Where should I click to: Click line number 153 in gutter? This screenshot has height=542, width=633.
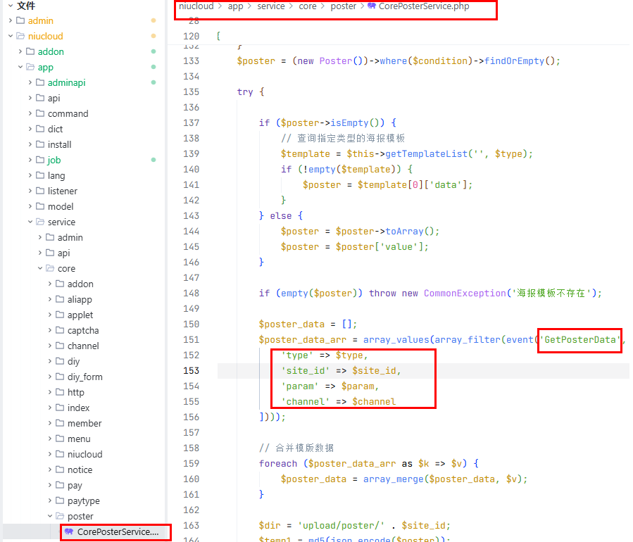(191, 370)
